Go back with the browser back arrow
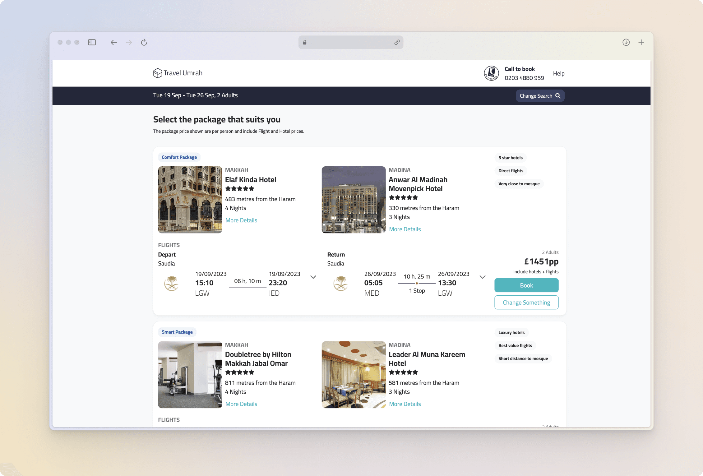703x476 pixels. 114,42
